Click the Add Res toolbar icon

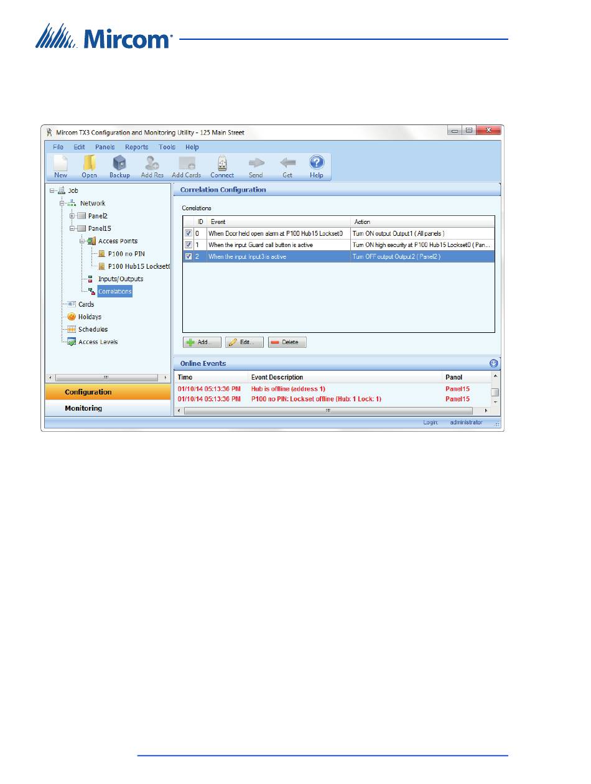[x=152, y=163]
